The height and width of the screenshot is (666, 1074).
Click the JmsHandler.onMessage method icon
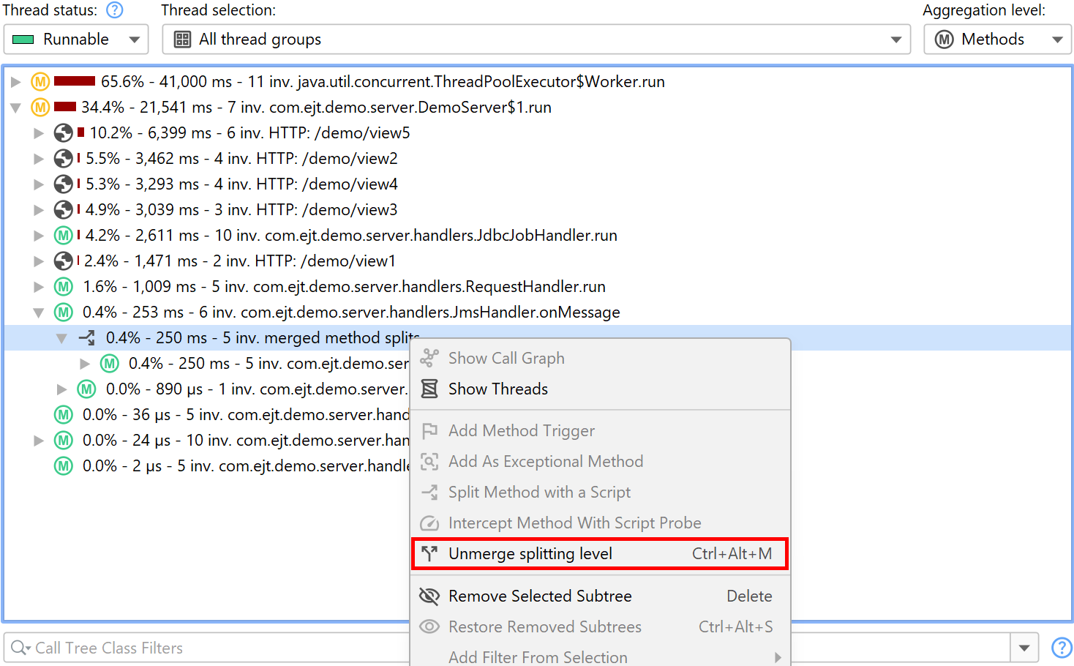click(x=64, y=313)
